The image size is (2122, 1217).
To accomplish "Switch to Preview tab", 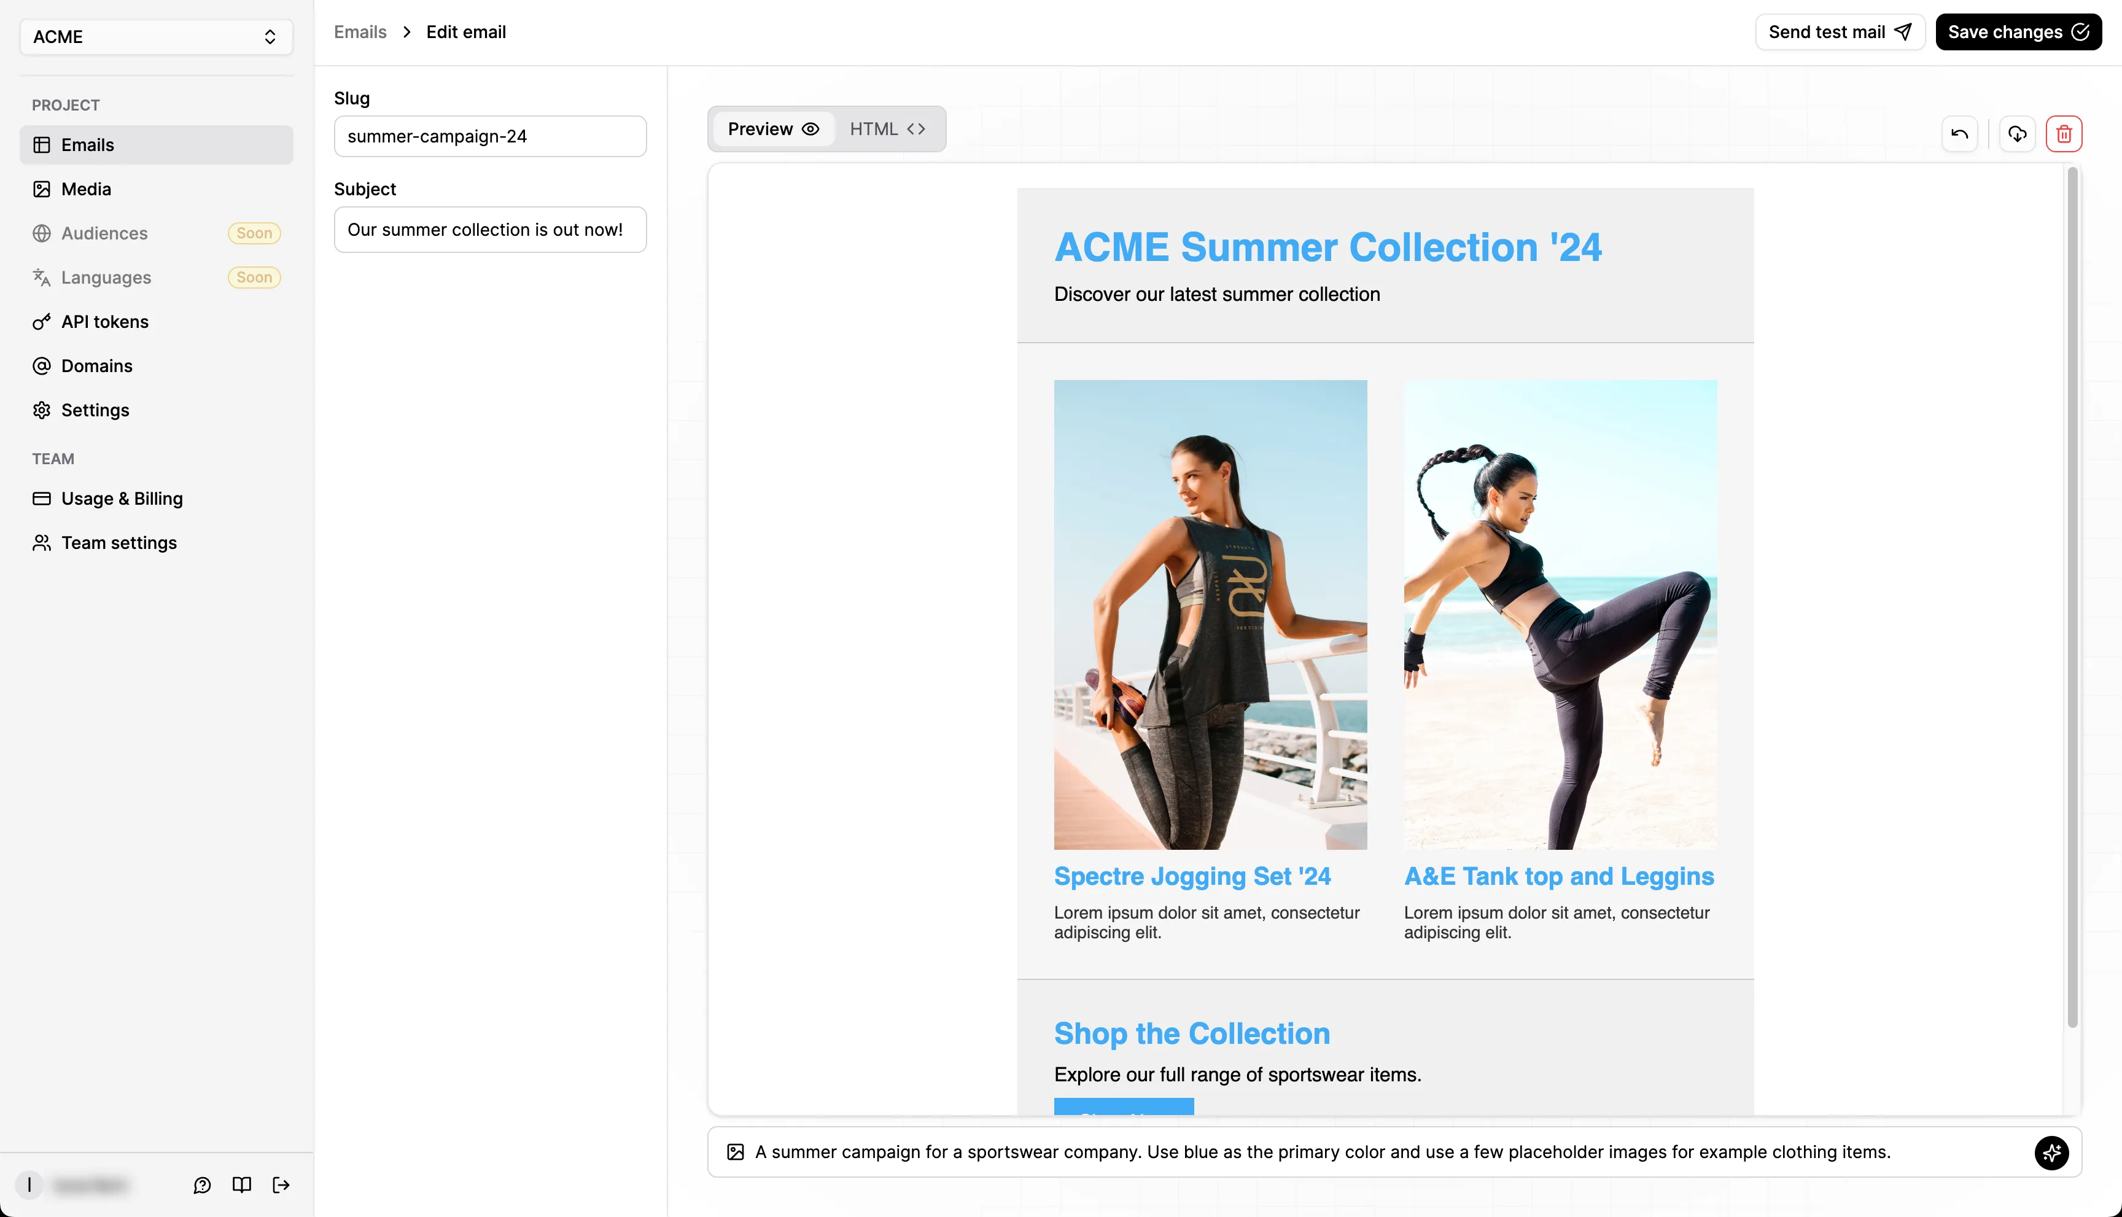I will (x=771, y=128).
